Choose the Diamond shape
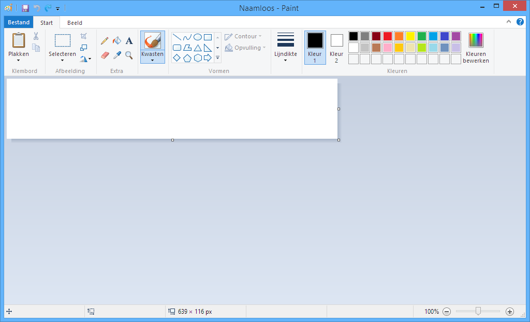Image resolution: width=530 pixels, height=322 pixels. (x=177, y=58)
